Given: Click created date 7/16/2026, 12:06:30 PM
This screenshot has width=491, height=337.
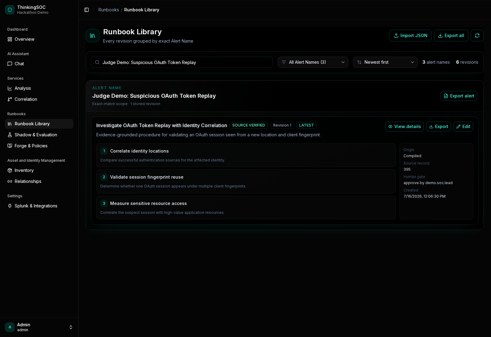Looking at the screenshot, I should [x=424, y=196].
